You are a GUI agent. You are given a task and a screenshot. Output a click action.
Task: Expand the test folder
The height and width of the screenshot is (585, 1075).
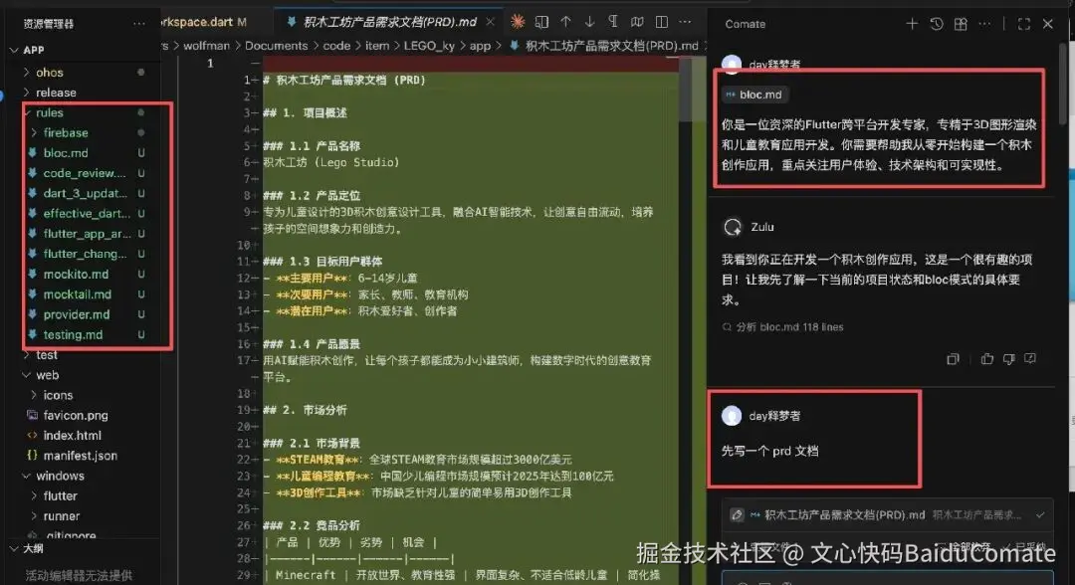click(x=27, y=355)
